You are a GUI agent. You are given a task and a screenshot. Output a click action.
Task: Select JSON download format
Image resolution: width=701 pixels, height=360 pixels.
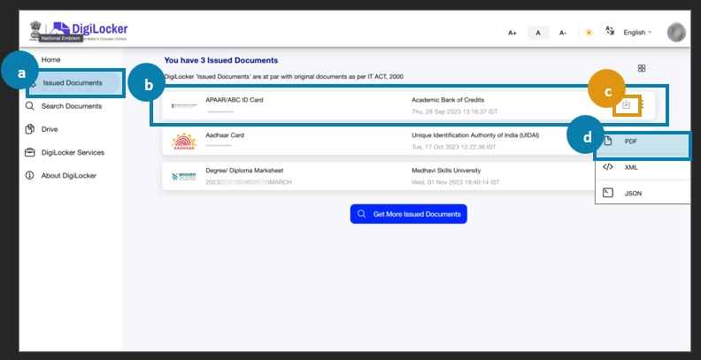pos(643,194)
